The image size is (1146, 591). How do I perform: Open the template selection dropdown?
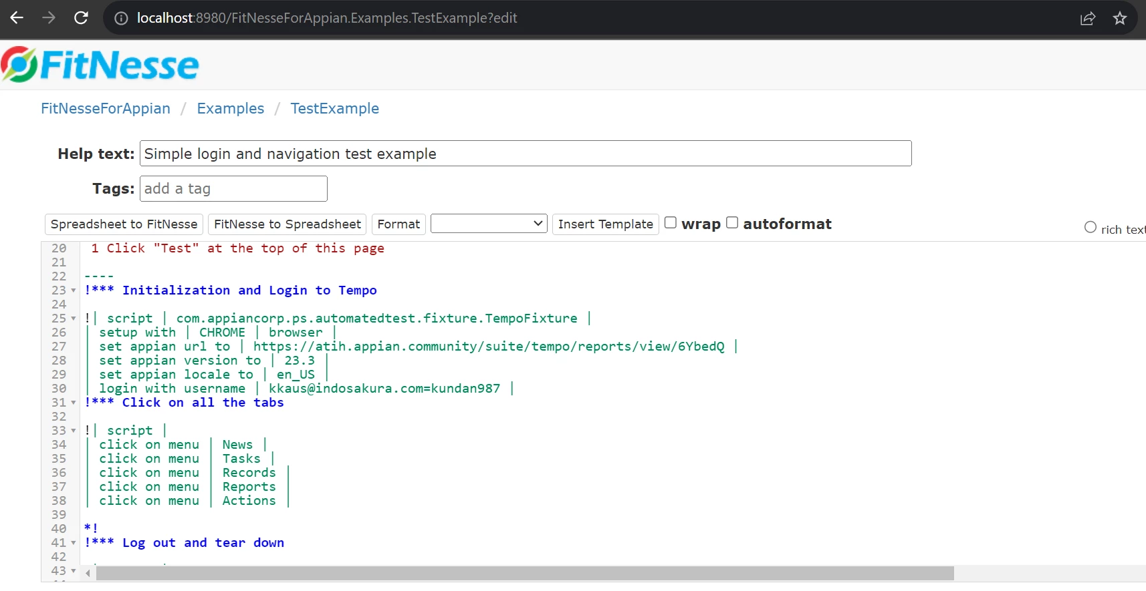(489, 224)
